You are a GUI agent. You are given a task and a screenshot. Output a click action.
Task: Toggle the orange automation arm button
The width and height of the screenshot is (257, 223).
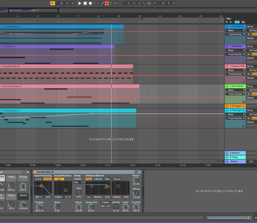(106, 3)
